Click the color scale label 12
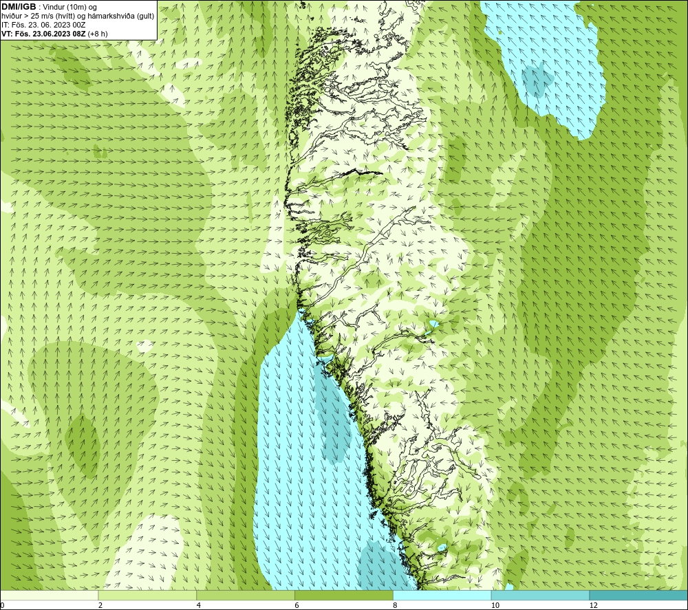 point(593,605)
